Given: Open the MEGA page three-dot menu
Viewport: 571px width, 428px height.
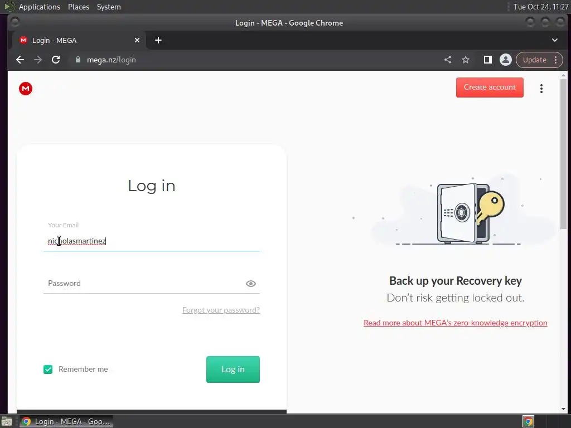Looking at the screenshot, I should tap(541, 89).
